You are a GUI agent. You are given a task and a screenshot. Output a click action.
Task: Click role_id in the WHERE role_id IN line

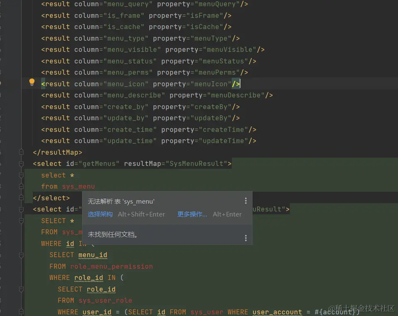[x=89, y=278]
